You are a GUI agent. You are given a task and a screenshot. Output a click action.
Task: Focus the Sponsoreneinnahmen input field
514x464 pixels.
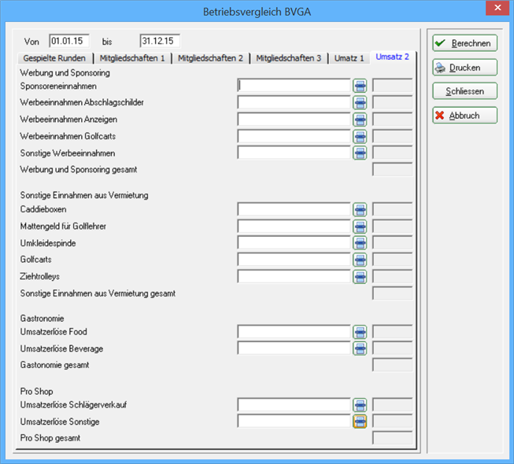[294, 86]
